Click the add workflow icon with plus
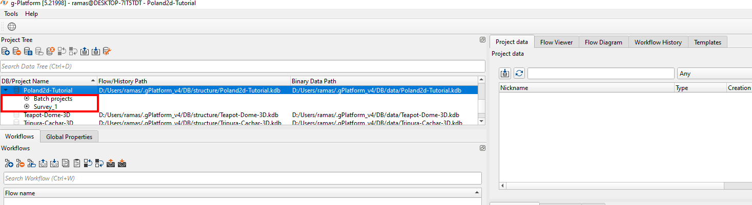Image resolution: width=752 pixels, height=205 pixels. pyautogui.click(x=9, y=164)
